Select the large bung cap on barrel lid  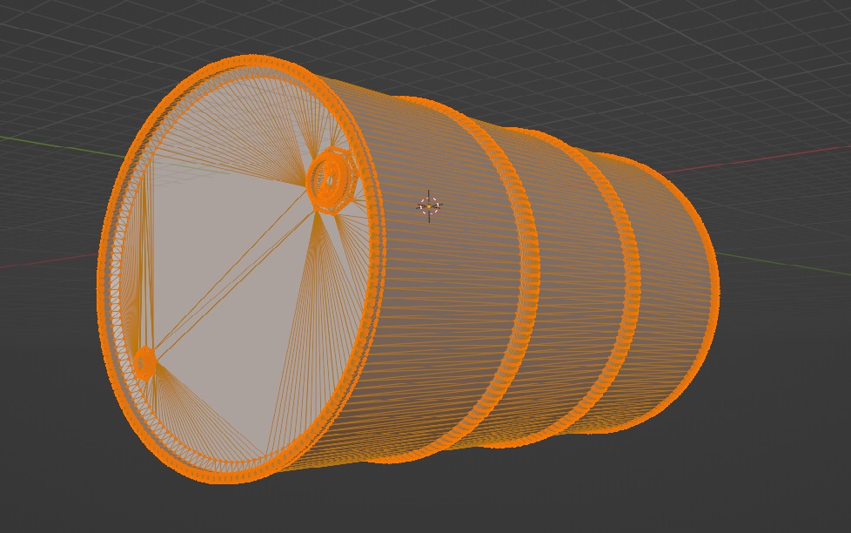click(x=332, y=179)
